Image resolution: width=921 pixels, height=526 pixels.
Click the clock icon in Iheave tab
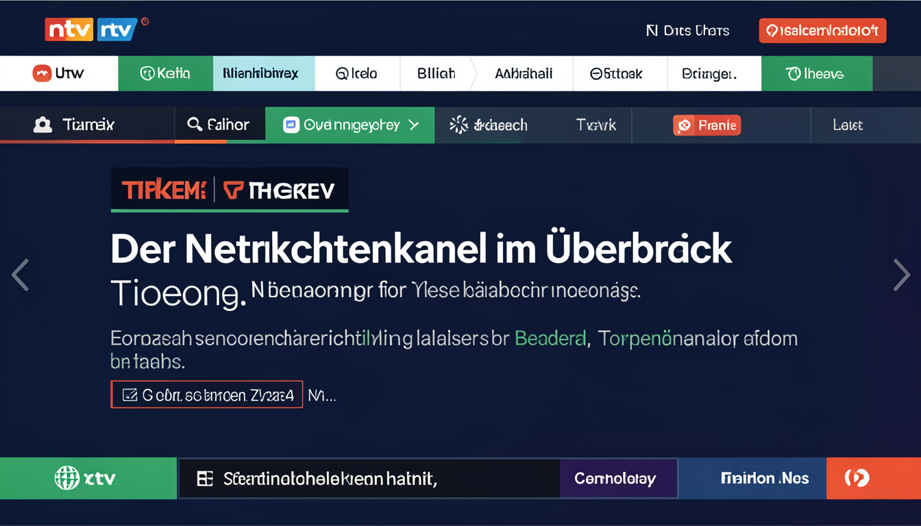click(794, 74)
